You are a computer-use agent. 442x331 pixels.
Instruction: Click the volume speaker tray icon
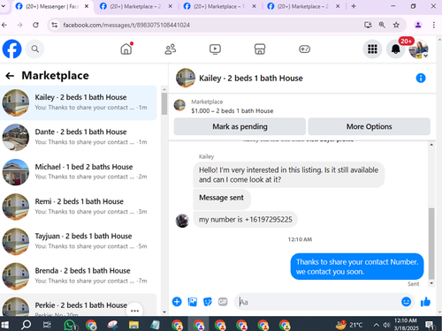click(386, 325)
